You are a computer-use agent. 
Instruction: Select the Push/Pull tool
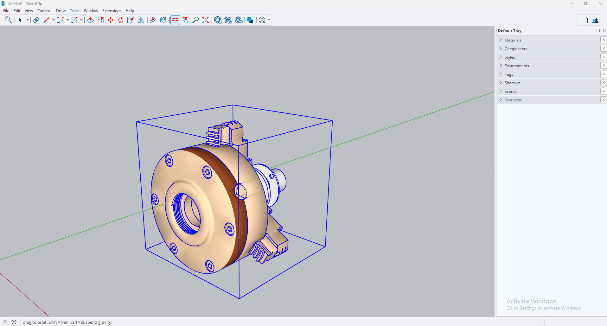[90, 20]
